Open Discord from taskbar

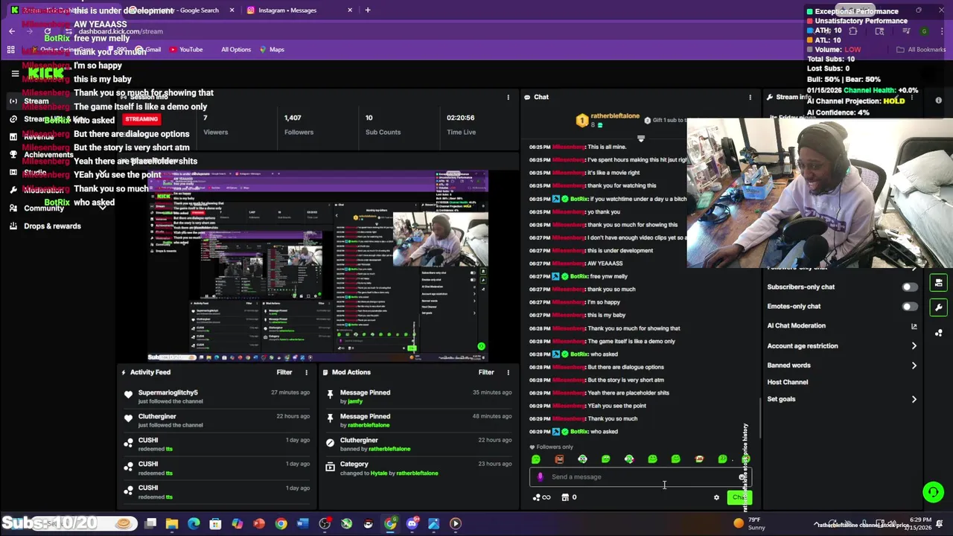tap(412, 523)
